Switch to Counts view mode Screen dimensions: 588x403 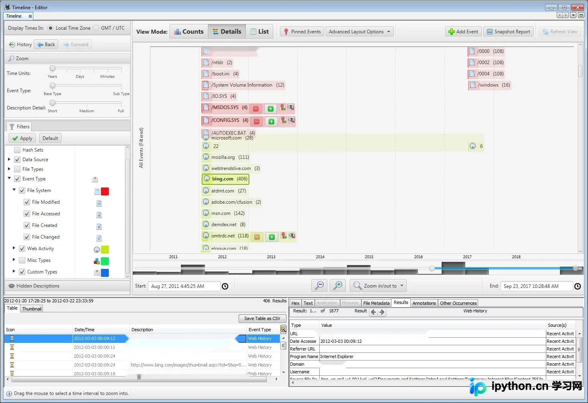[189, 32]
